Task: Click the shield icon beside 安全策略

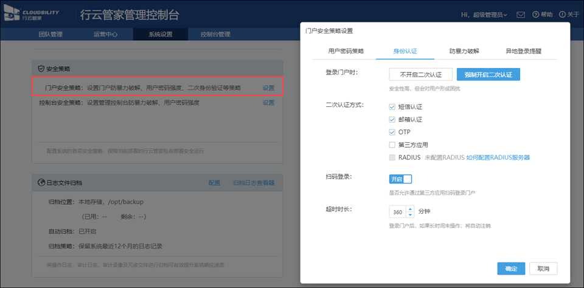Action: point(41,69)
